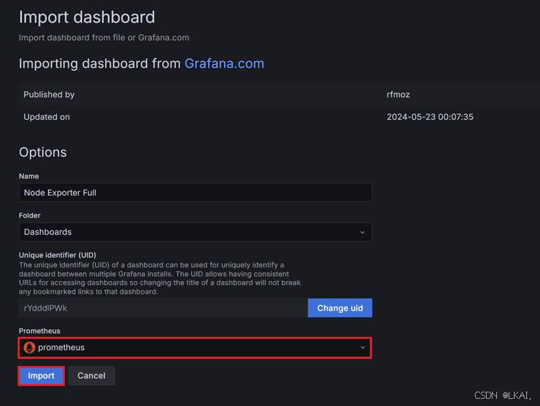The width and height of the screenshot is (540, 406).
Task: Open the Prometheus data source dropdown
Action: click(195, 347)
